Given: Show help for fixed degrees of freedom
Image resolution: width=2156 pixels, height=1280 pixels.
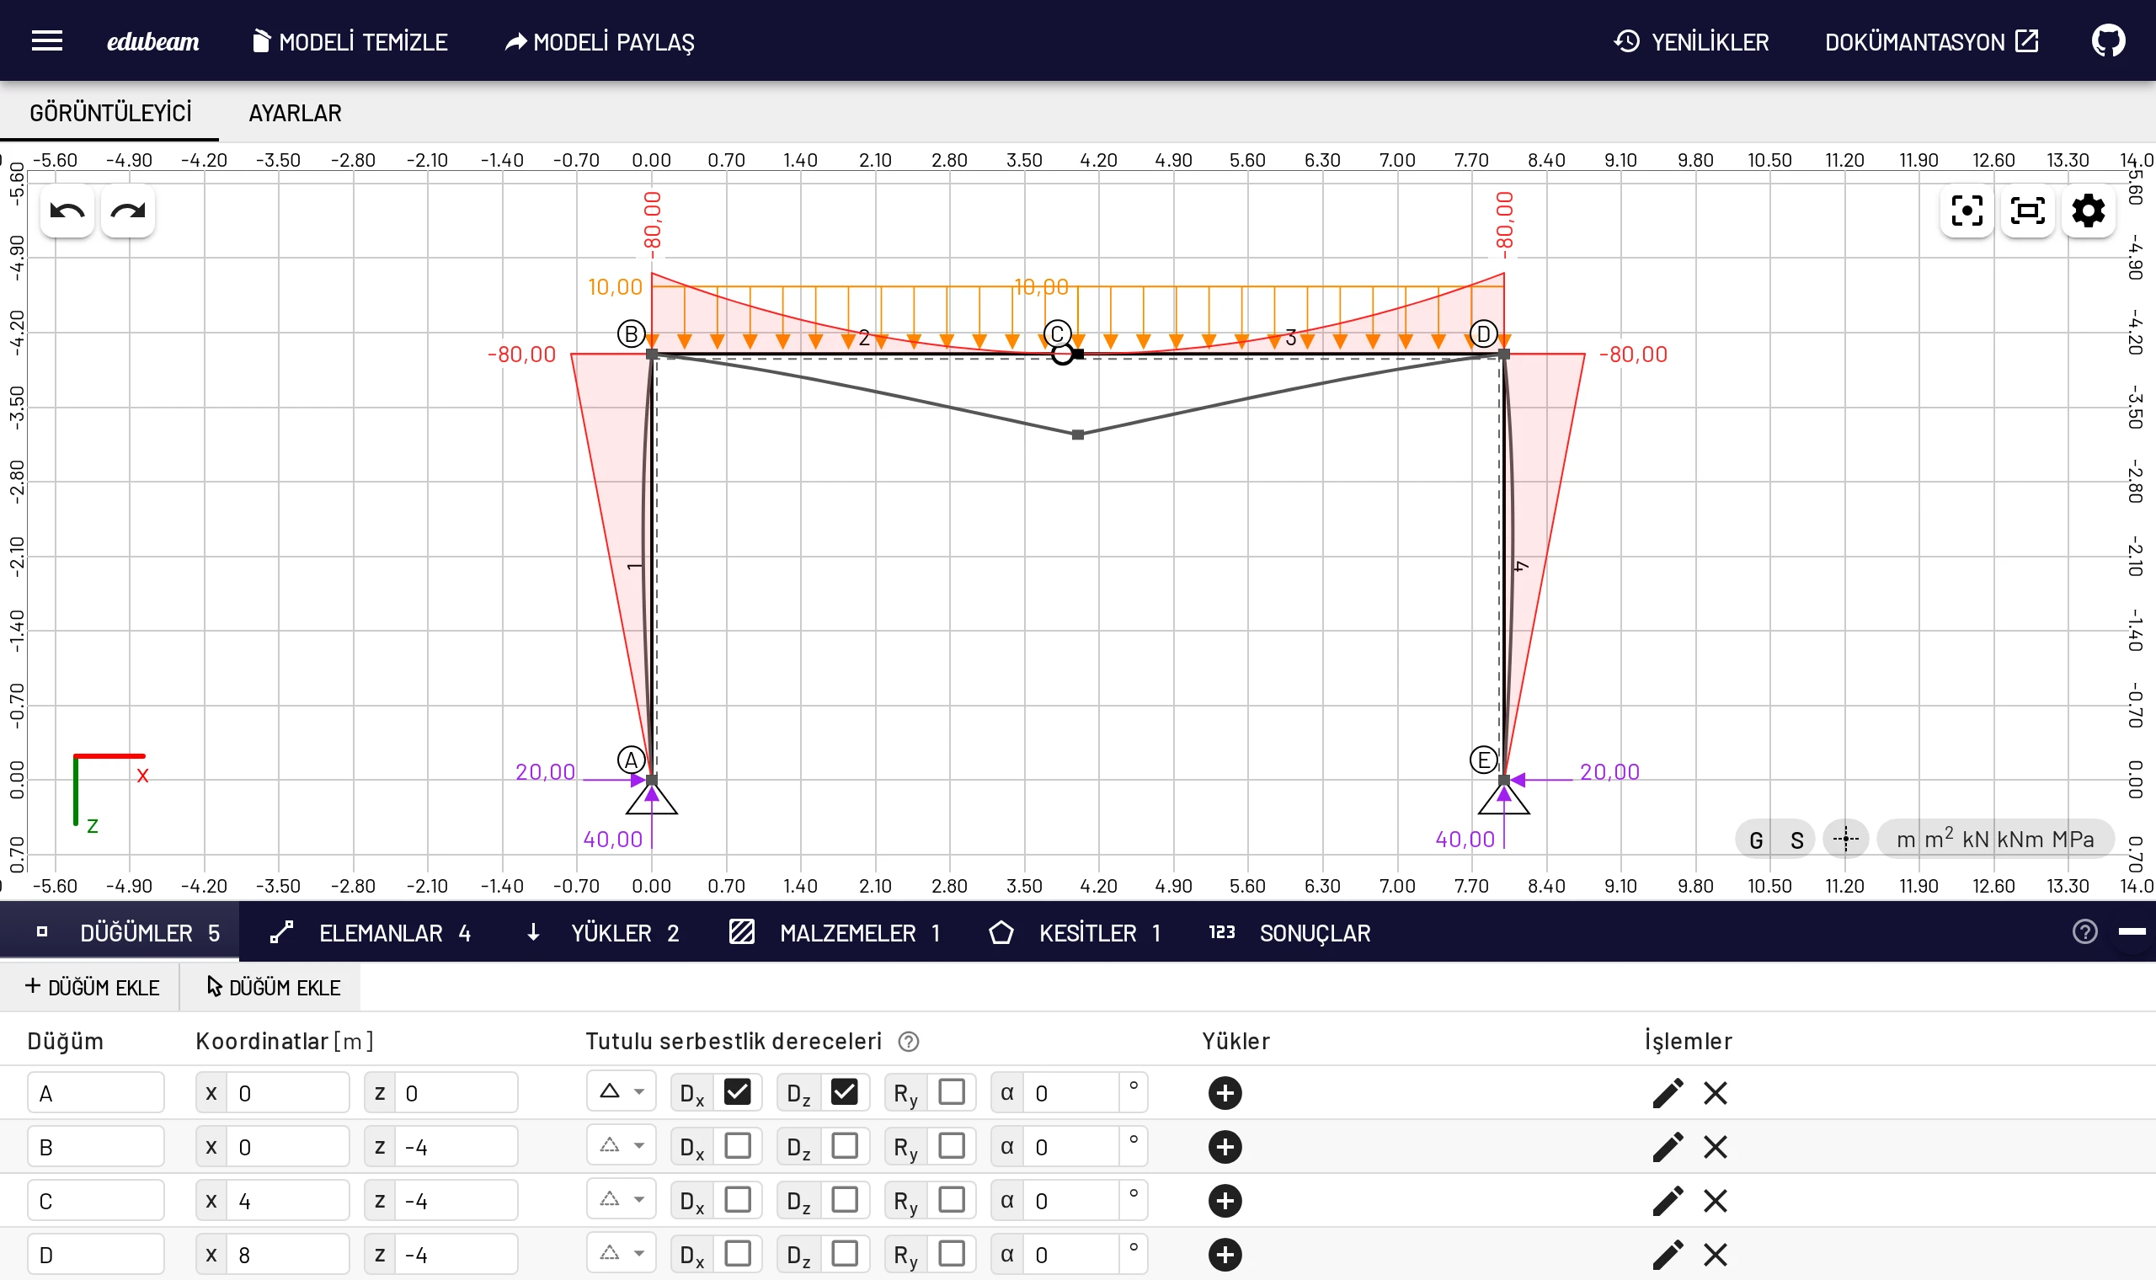Looking at the screenshot, I should tap(907, 1041).
